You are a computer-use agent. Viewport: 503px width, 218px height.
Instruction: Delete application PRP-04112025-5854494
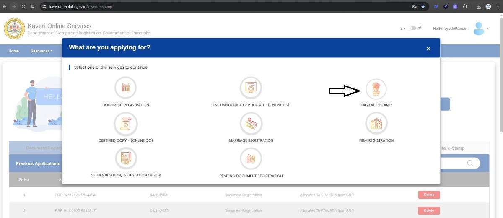pos(429,195)
